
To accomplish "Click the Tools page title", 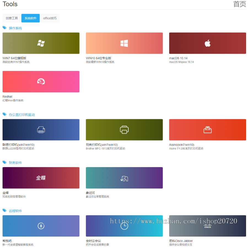I will [x=10, y=4].
